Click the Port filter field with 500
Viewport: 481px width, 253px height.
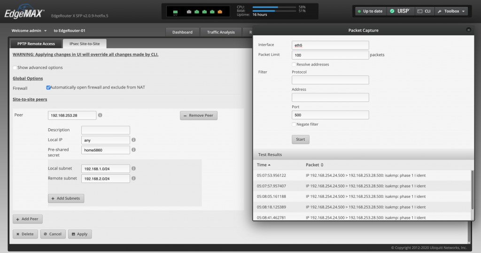click(x=330, y=115)
